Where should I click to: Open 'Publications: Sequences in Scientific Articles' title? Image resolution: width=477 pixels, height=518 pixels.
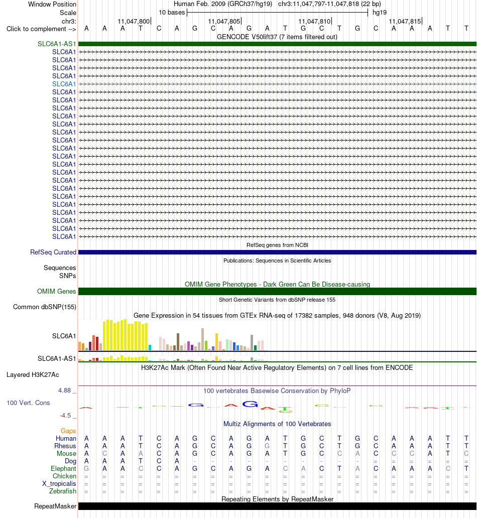[x=277, y=261]
